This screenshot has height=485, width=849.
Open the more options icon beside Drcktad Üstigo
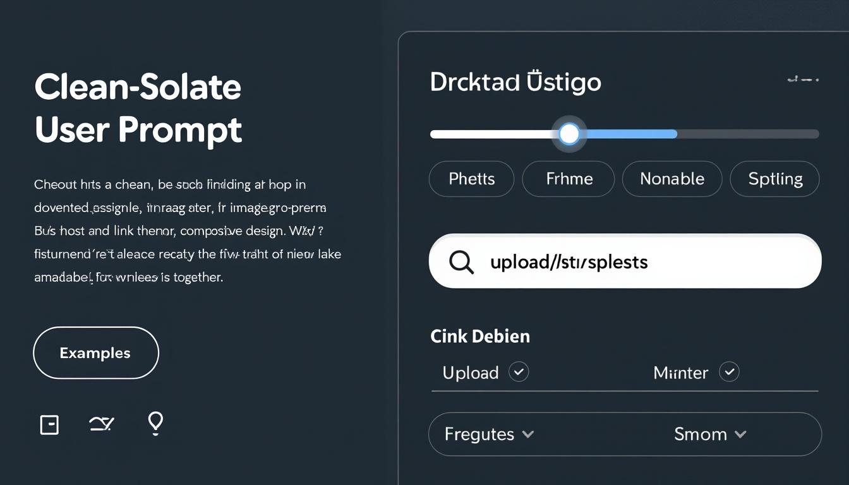pyautogui.click(x=803, y=80)
